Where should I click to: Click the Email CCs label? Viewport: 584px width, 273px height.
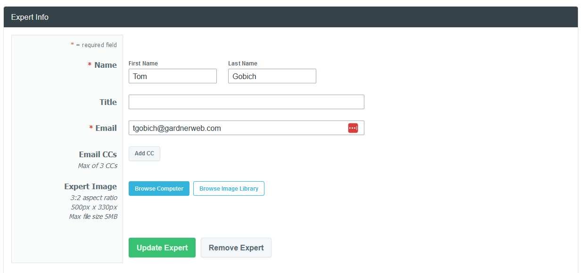[98, 154]
